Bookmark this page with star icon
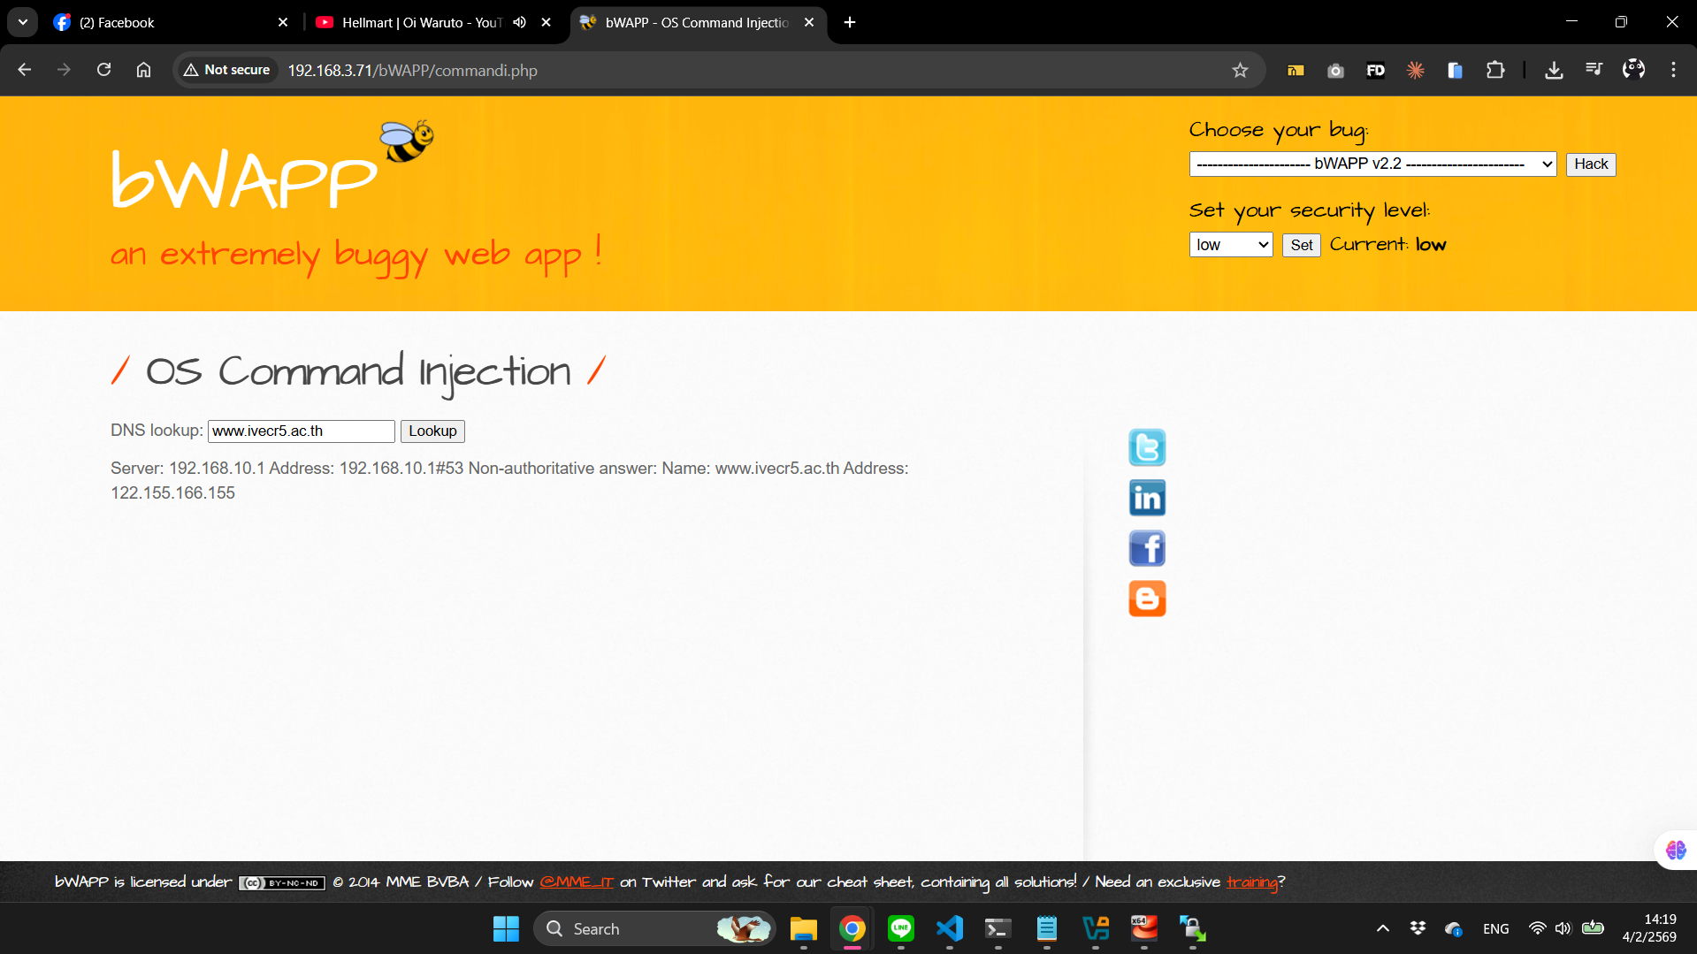This screenshot has width=1697, height=954. click(1240, 71)
